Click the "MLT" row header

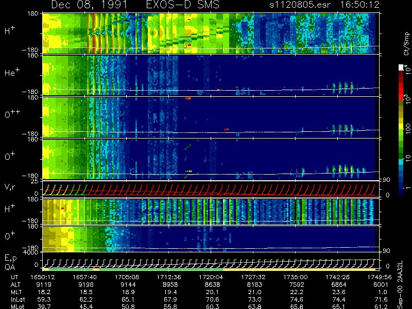(x=16, y=292)
